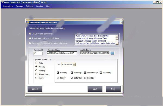Click the Next button

click(113, 89)
